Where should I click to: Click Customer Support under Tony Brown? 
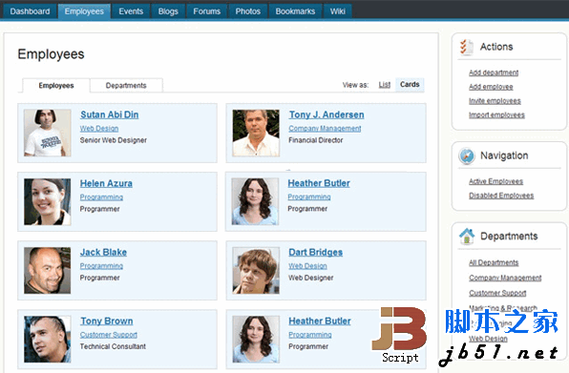(109, 335)
